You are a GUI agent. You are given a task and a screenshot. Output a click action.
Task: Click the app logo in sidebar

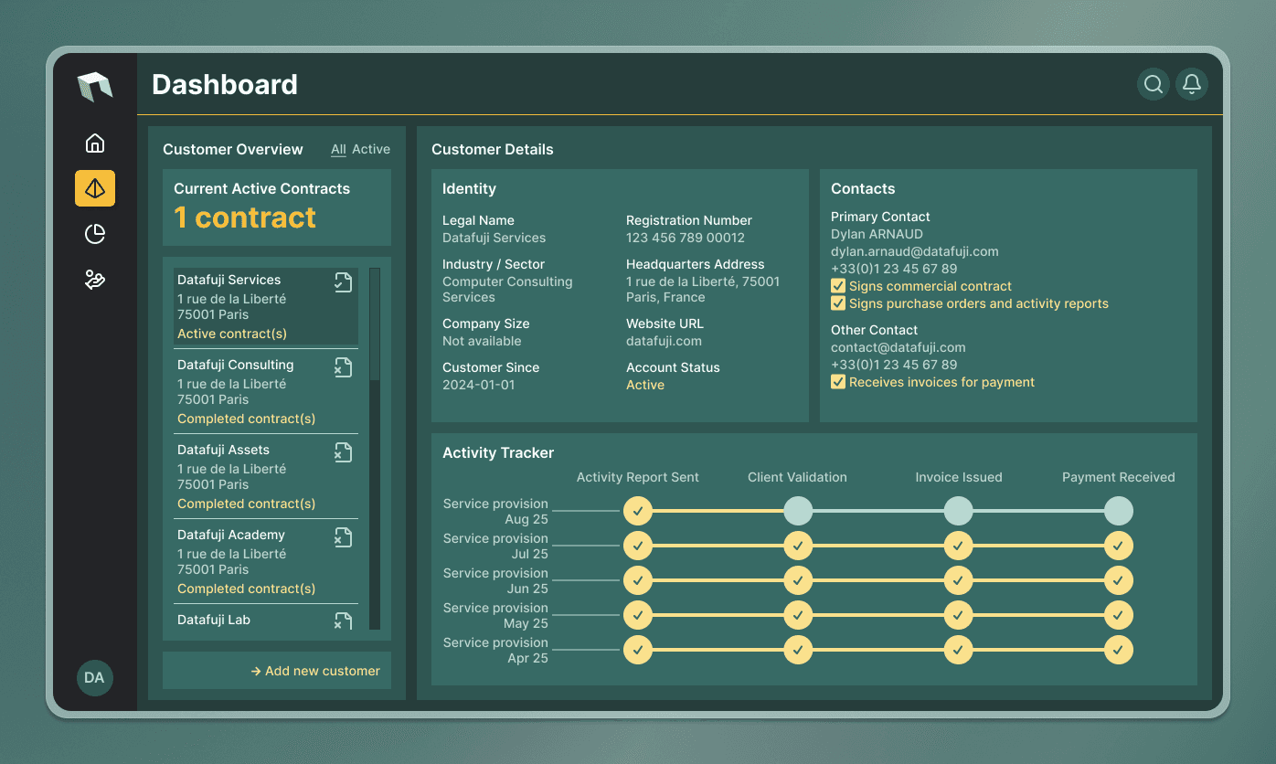coord(95,87)
